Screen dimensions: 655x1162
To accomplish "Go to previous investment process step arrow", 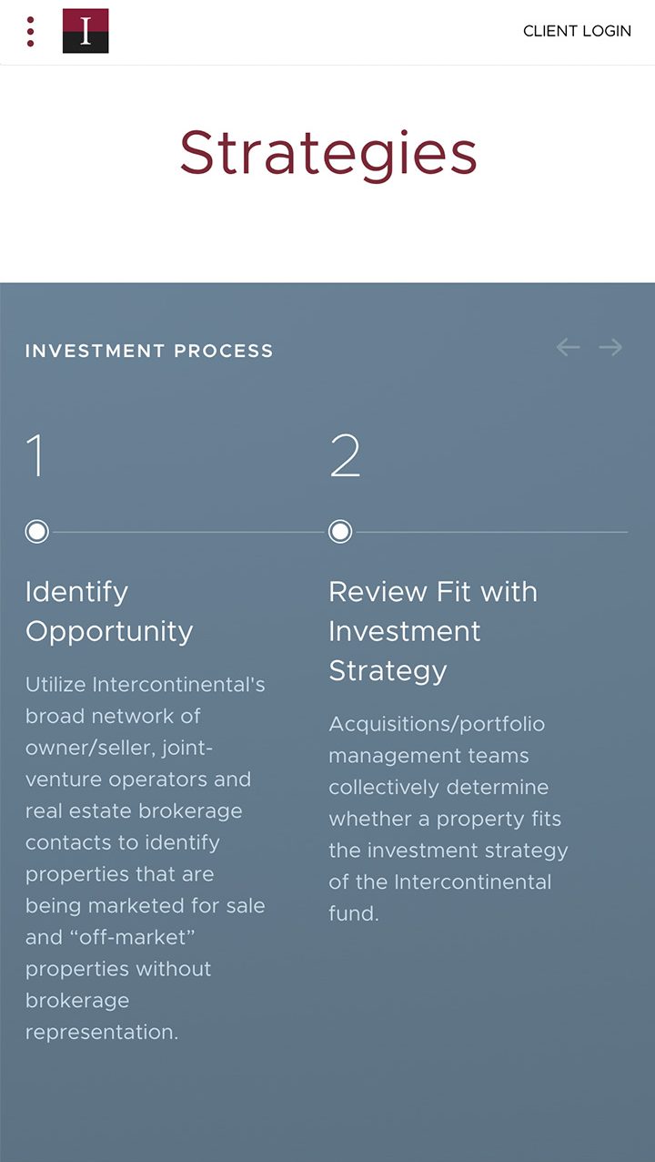I will pyautogui.click(x=568, y=347).
